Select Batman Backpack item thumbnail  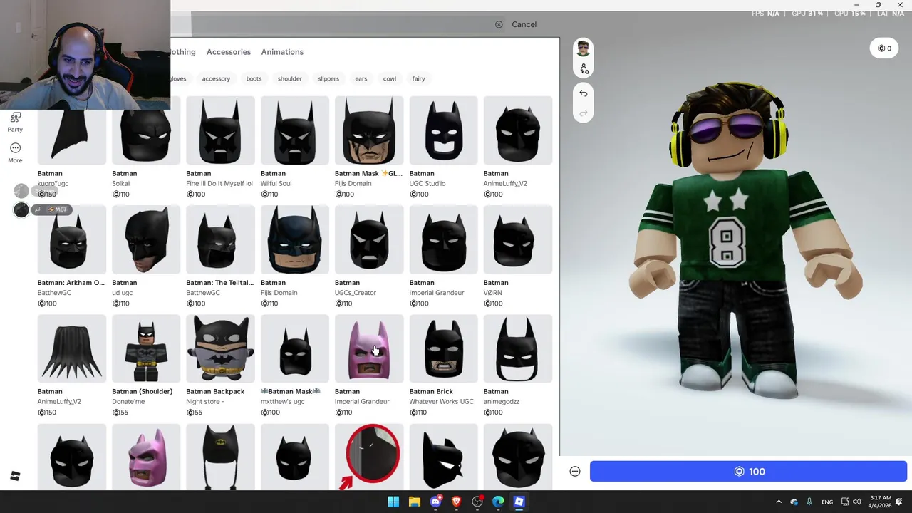pyautogui.click(x=220, y=349)
